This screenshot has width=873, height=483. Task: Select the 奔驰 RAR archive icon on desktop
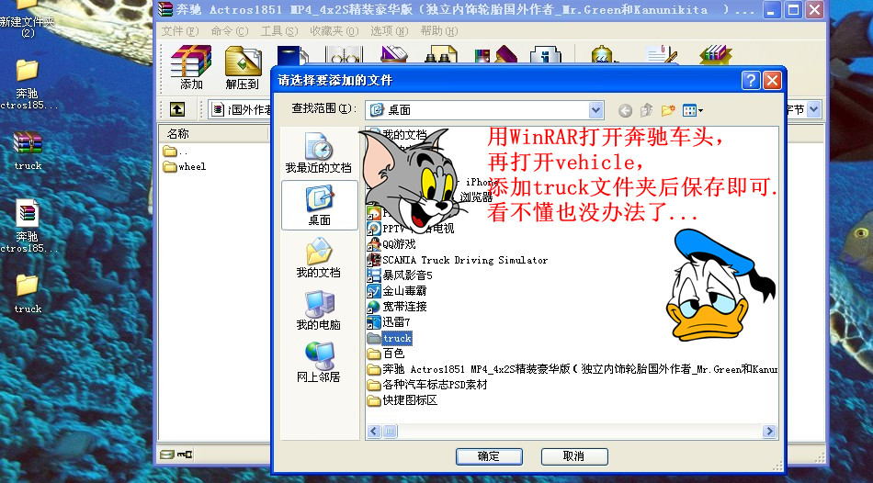coord(26,226)
